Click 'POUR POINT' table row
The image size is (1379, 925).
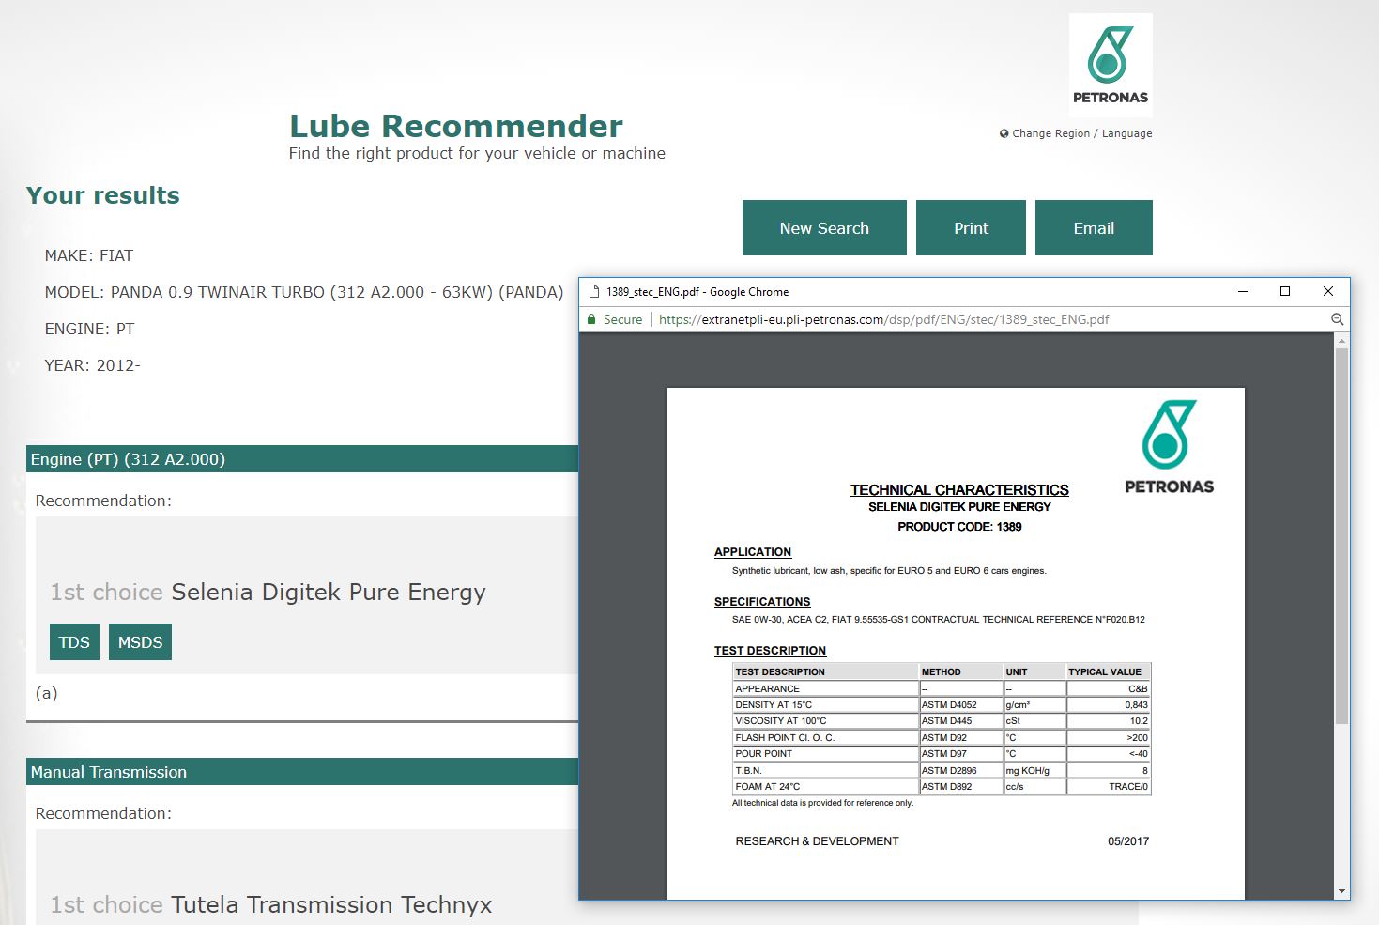[x=942, y=754]
